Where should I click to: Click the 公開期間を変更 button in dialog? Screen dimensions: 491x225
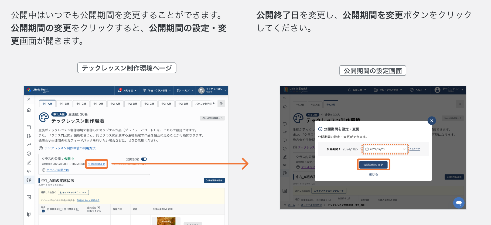(373, 165)
